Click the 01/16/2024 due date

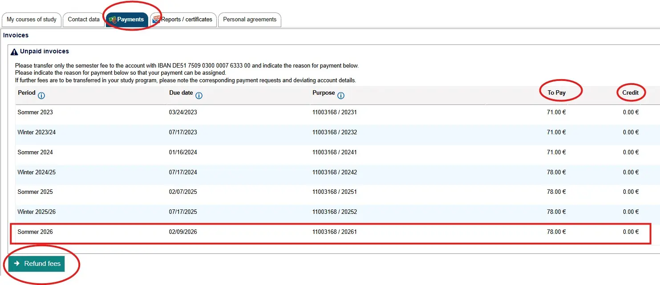point(183,152)
